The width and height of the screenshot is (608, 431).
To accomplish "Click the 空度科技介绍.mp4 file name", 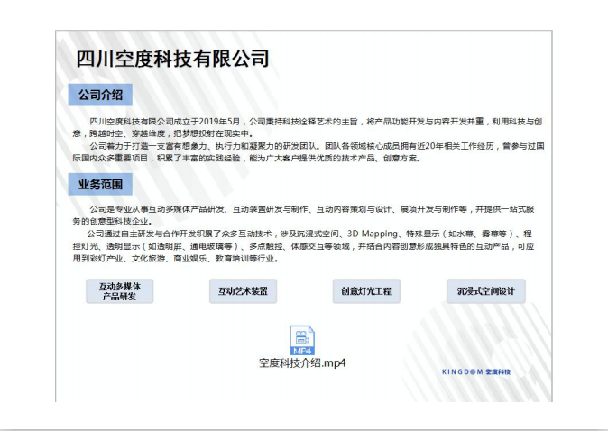I will tap(302, 363).
